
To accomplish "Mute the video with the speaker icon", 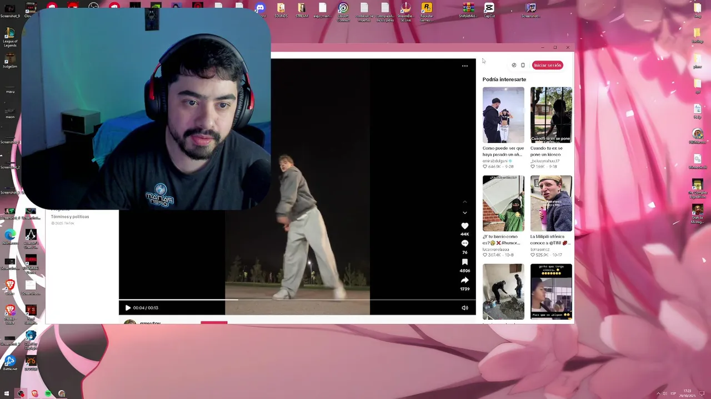I will [x=465, y=308].
